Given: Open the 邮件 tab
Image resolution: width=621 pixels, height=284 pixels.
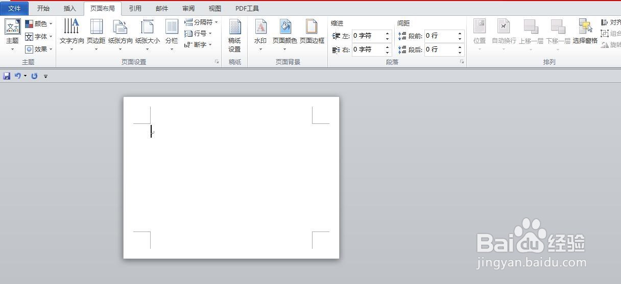Looking at the screenshot, I should (x=161, y=8).
